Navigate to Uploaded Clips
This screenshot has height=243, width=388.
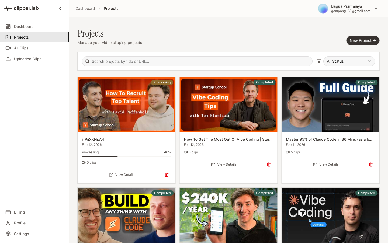tap(27, 59)
